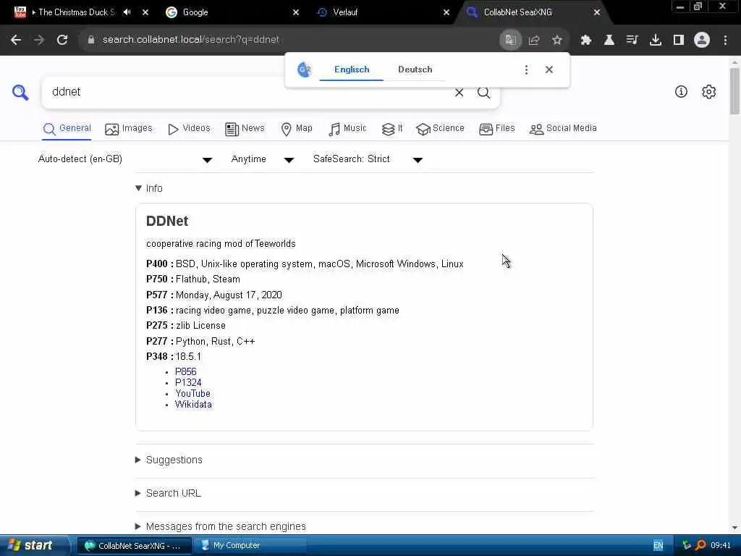
Task: Click the EN language indicator in taskbar
Action: point(659,546)
